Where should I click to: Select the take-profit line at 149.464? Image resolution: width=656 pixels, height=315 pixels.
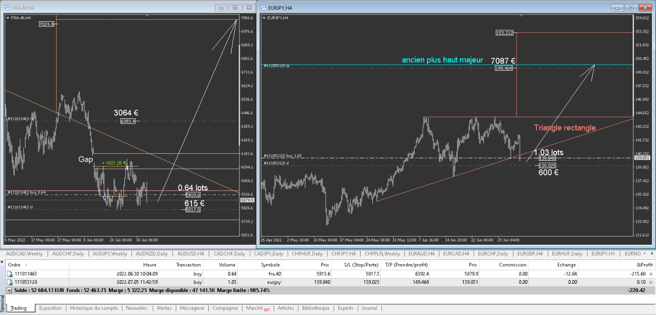377,68
